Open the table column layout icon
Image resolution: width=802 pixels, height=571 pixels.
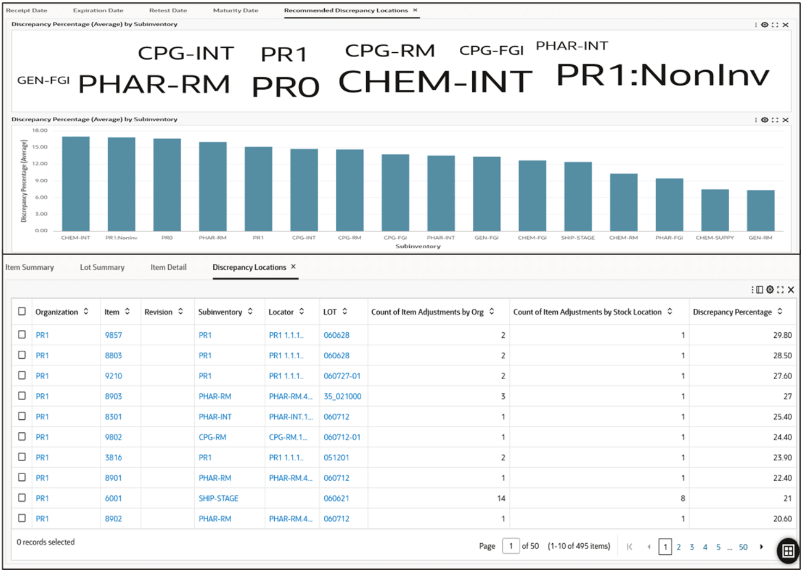760,290
